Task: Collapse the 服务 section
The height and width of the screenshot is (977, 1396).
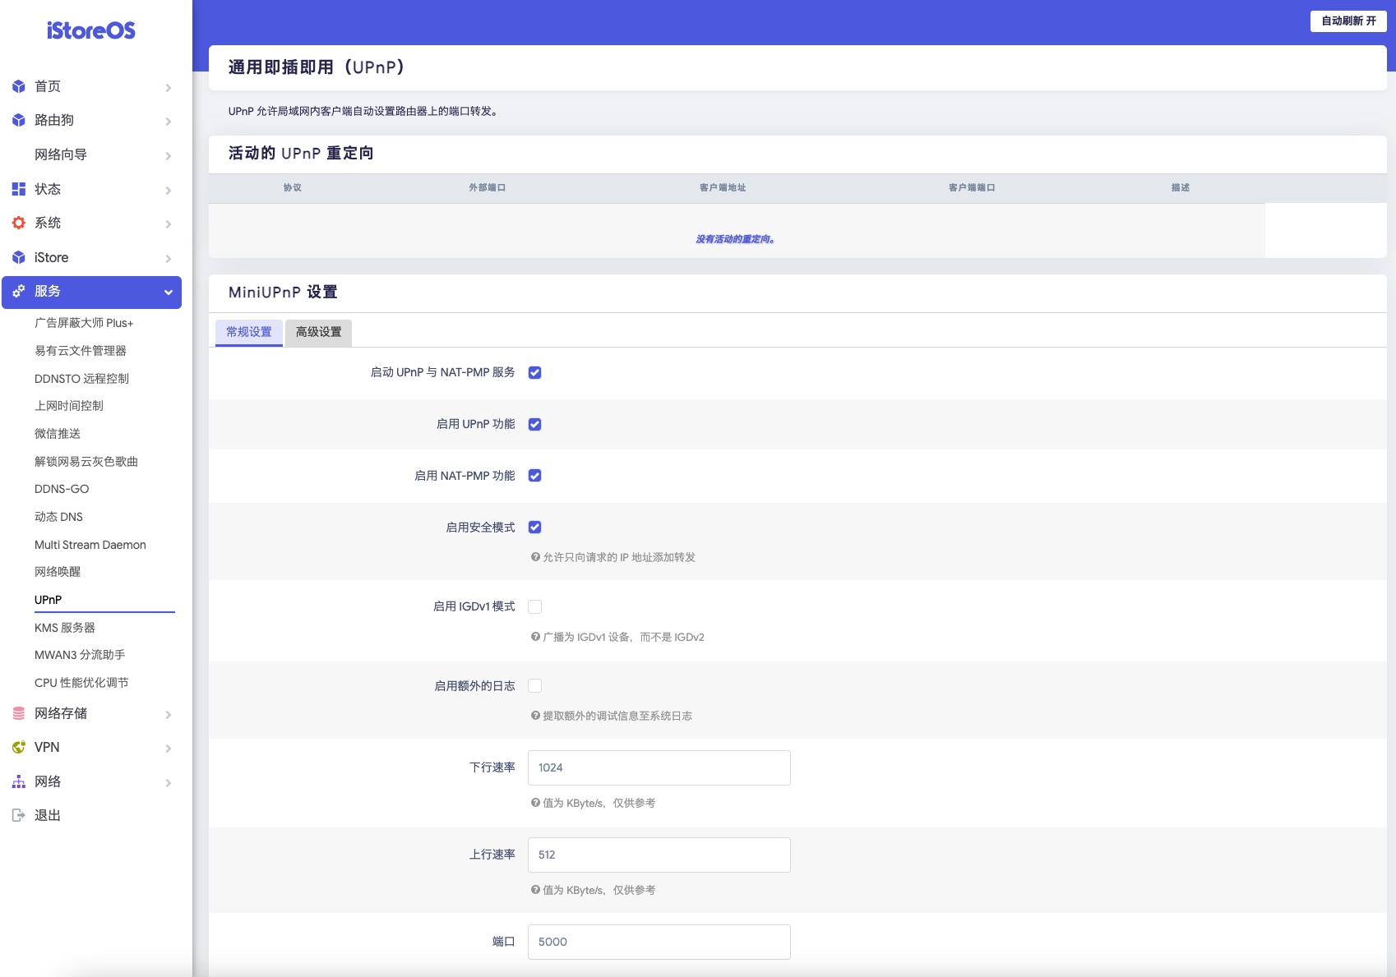Action: (169, 292)
